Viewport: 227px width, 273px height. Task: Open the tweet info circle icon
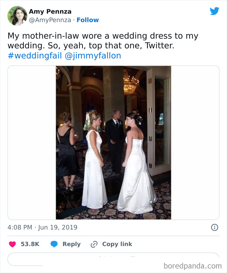[x=214, y=228]
